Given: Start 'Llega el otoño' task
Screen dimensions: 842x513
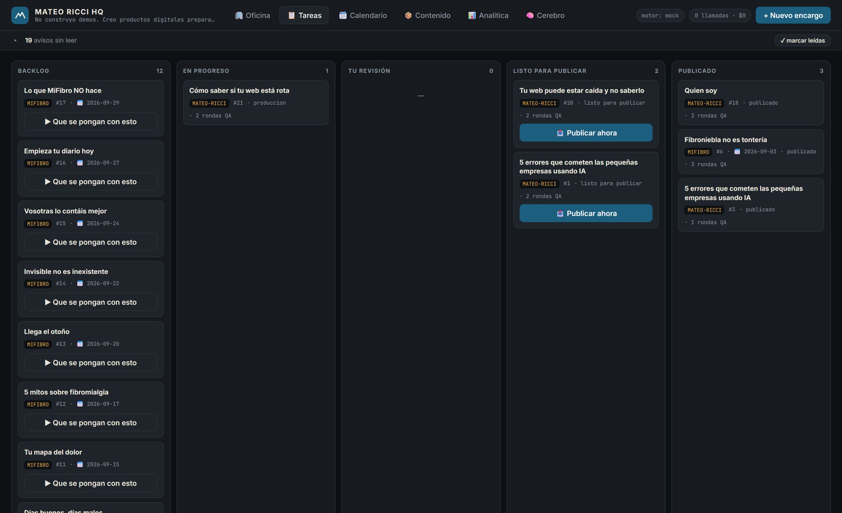Looking at the screenshot, I should pos(91,363).
